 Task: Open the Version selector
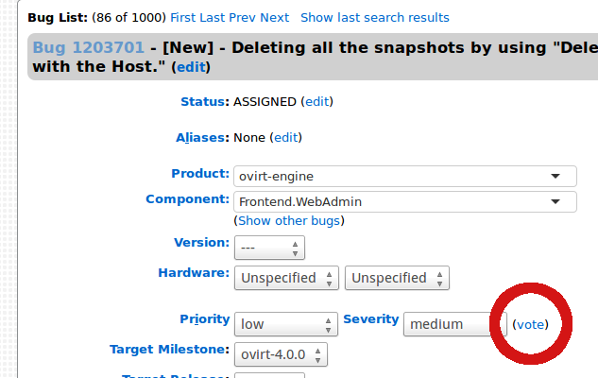pos(268,248)
